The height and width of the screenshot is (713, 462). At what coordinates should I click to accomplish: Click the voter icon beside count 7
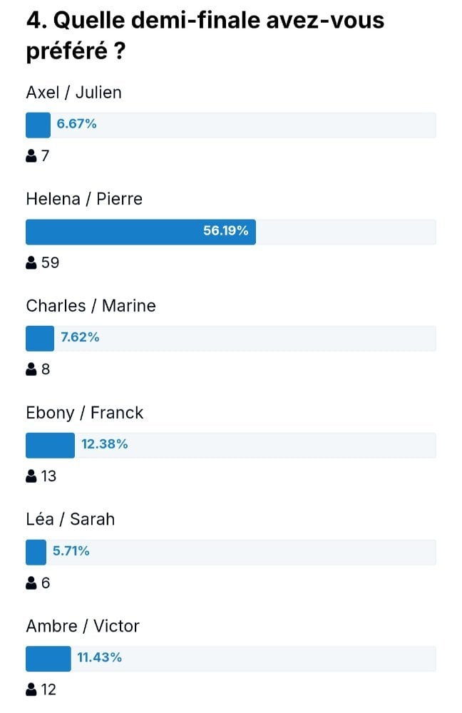[x=31, y=156]
